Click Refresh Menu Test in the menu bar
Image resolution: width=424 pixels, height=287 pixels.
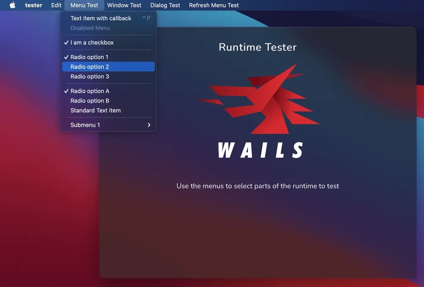point(214,5)
